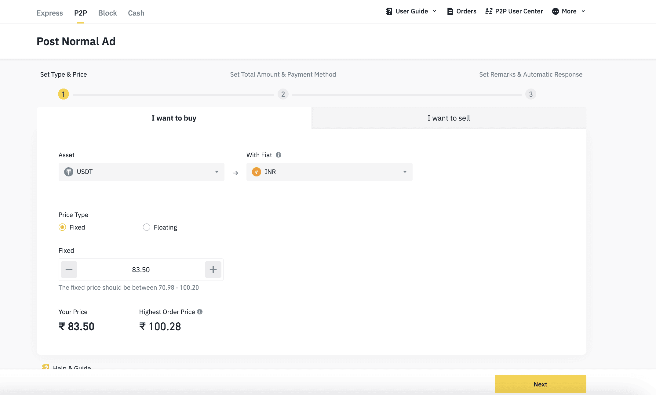Open the Block trading tab
The image size is (656, 395).
[108, 13]
